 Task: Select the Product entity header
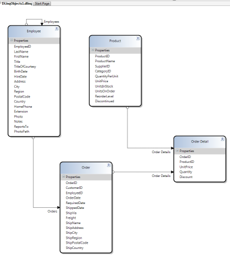(115, 41)
